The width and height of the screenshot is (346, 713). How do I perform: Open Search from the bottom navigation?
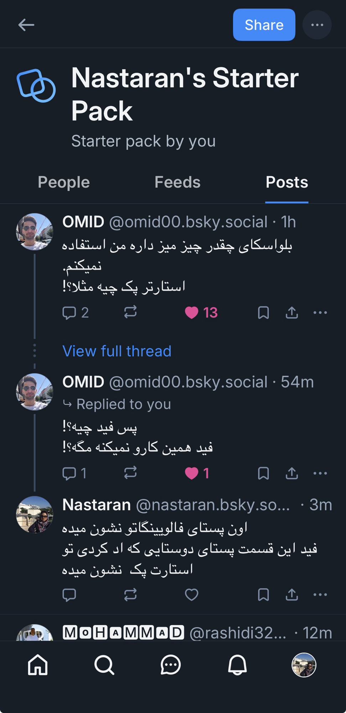pyautogui.click(x=104, y=665)
